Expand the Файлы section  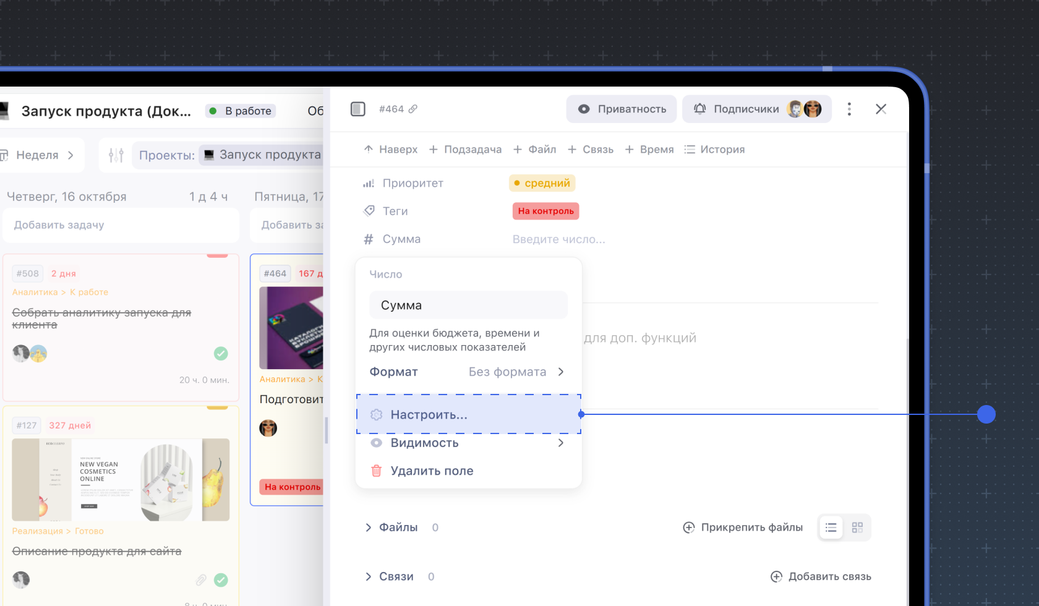coord(369,527)
